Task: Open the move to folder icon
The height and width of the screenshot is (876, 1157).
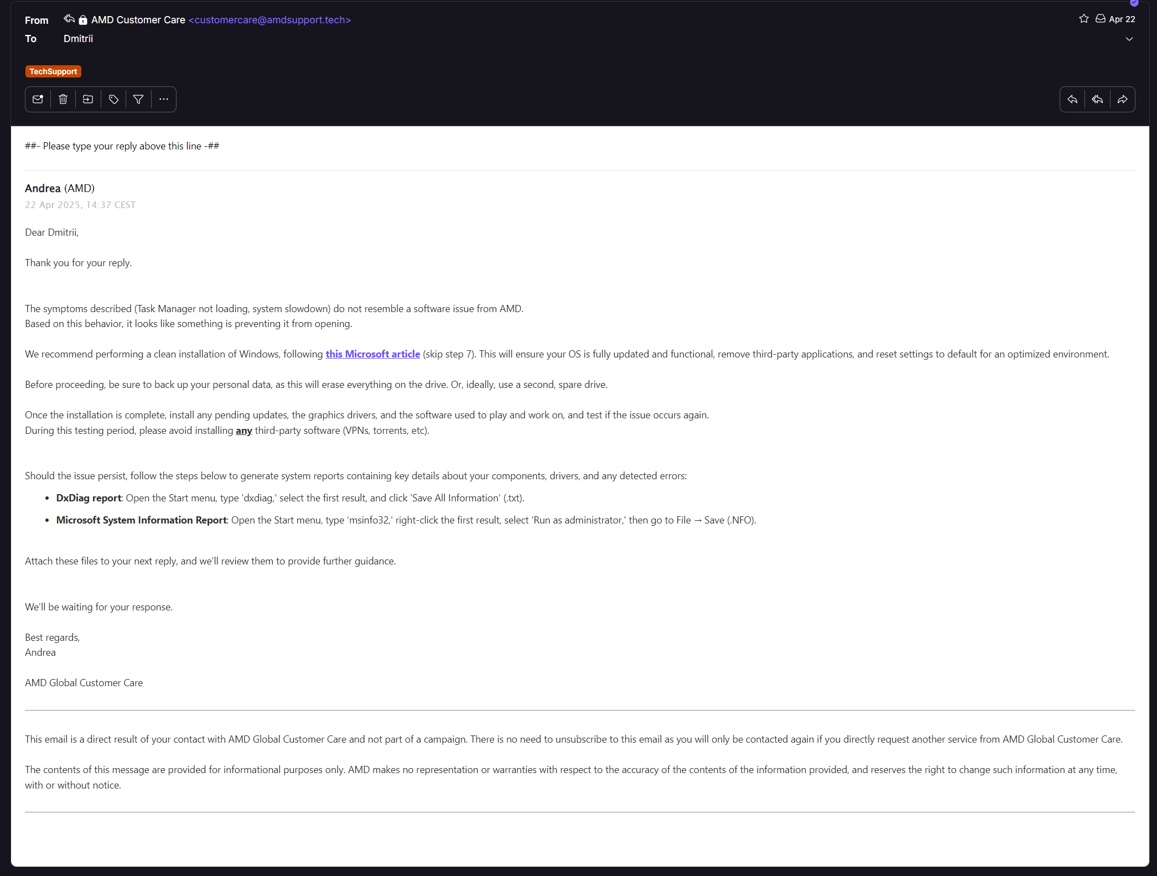Action: tap(88, 99)
